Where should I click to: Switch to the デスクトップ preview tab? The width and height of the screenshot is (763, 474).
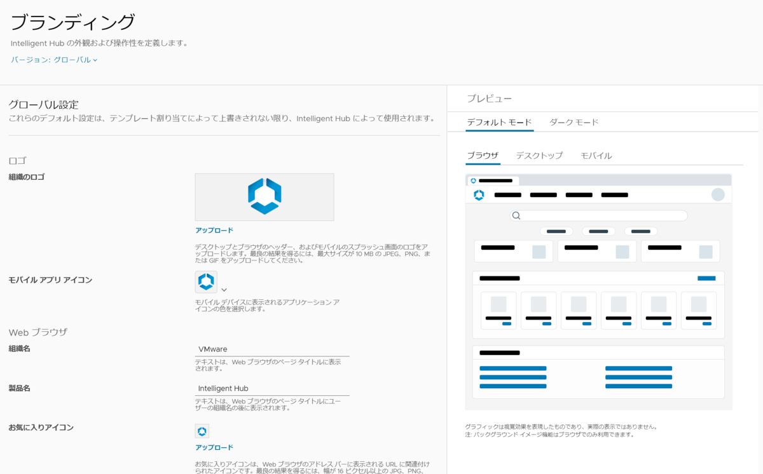point(539,155)
